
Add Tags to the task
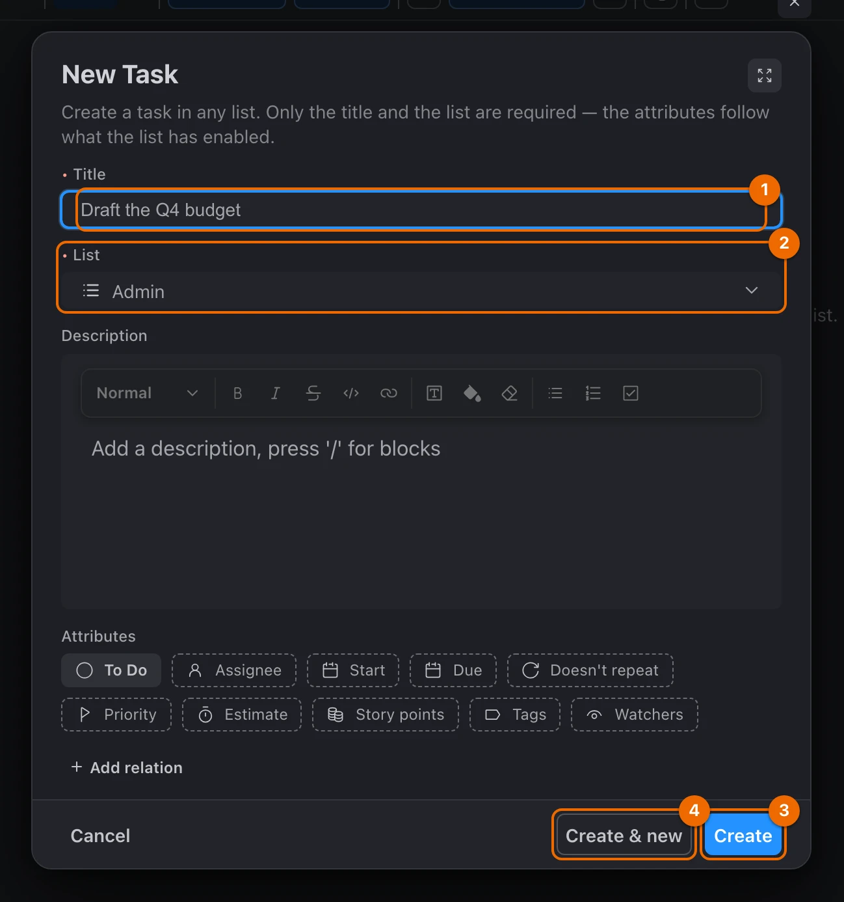(x=515, y=715)
